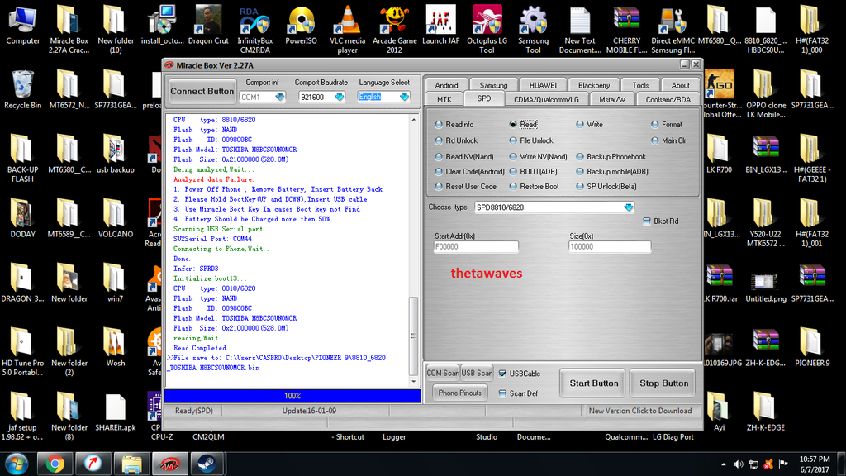
Task: Click log scrollbar up arrow
Action: (414, 120)
